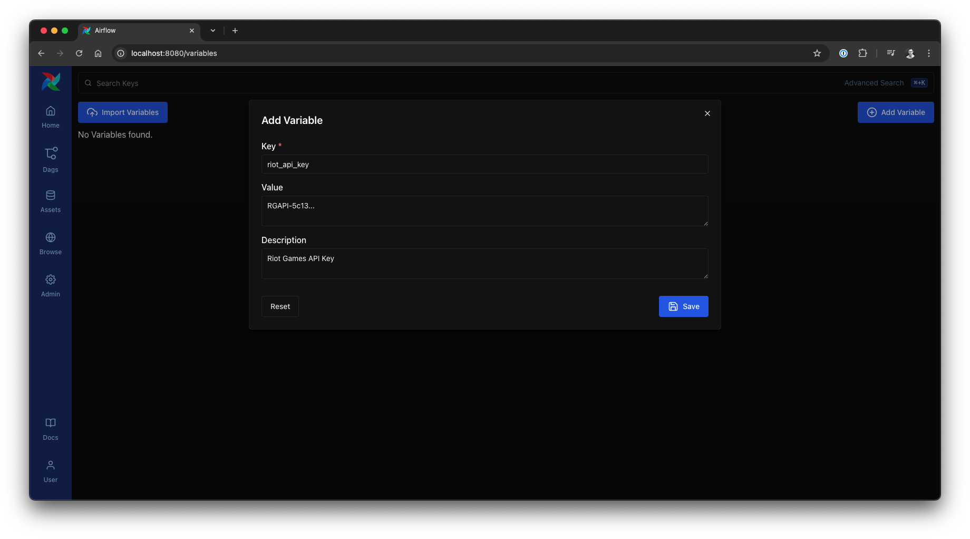
Task: Click the search magnifier in Search Keys
Action: pyautogui.click(x=88, y=83)
